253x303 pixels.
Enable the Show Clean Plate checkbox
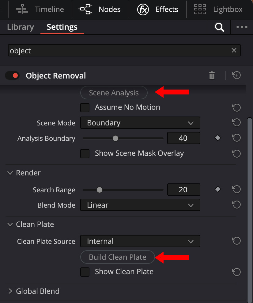point(85,272)
